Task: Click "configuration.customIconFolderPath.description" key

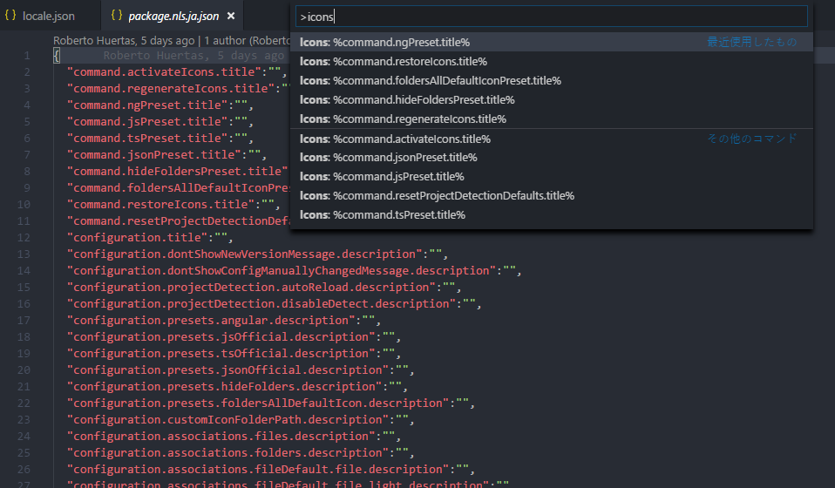Action: [x=227, y=419]
